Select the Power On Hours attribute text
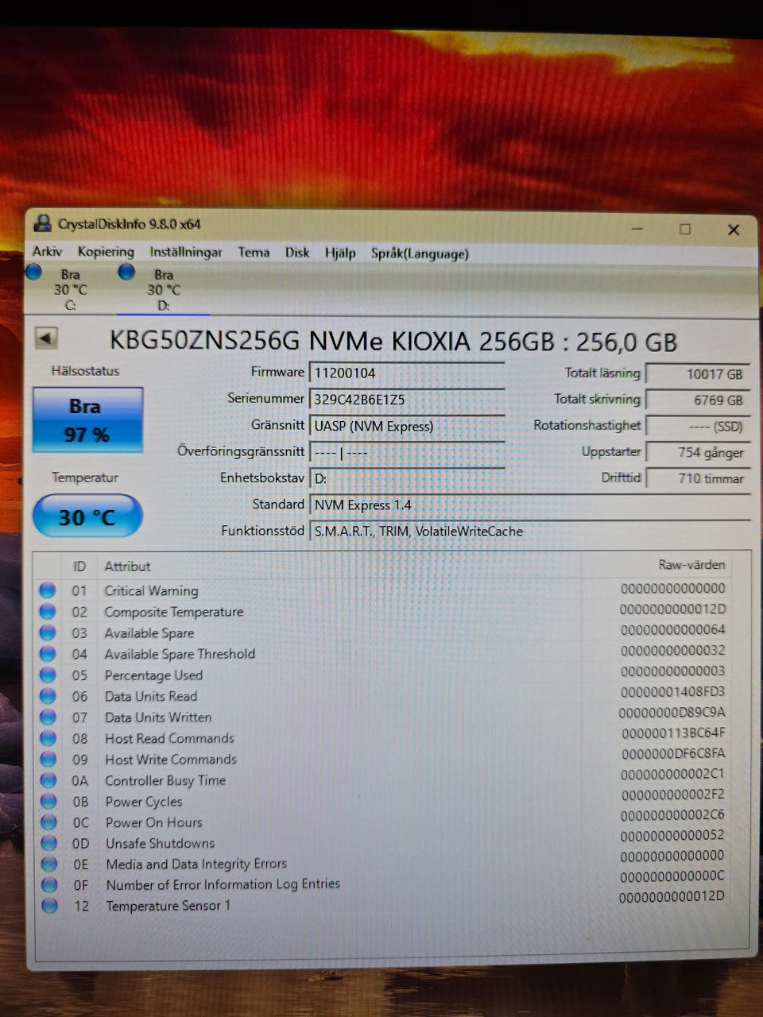The image size is (763, 1017). 153,822
